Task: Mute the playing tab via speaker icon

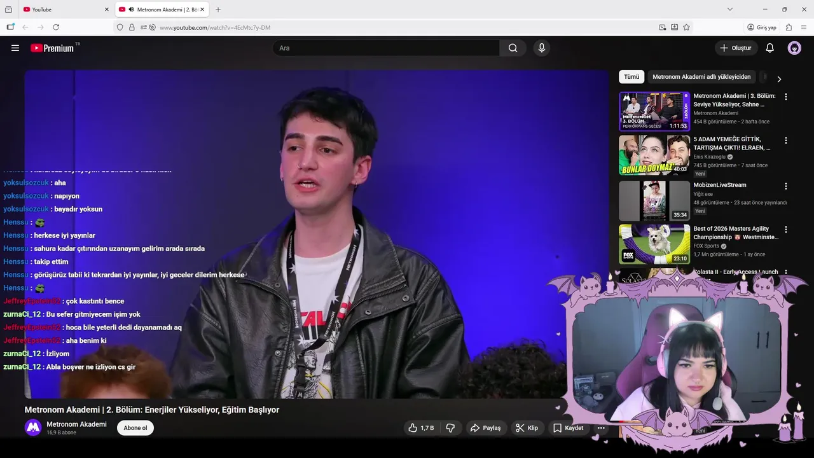Action: point(131,10)
